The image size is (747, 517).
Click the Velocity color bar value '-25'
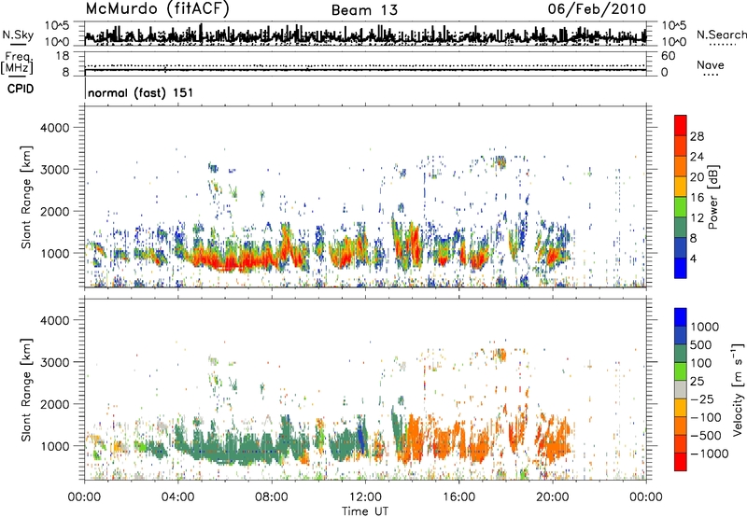click(x=703, y=398)
